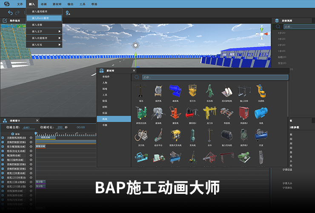Click the S application logo

(7, 4)
